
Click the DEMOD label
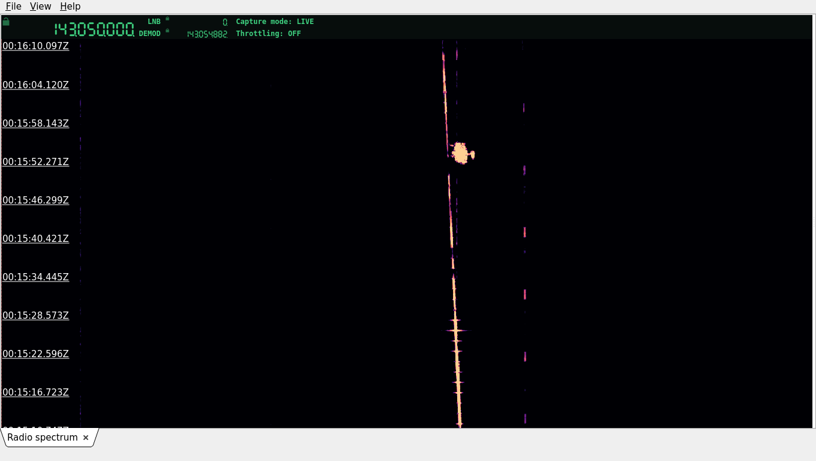coord(150,34)
